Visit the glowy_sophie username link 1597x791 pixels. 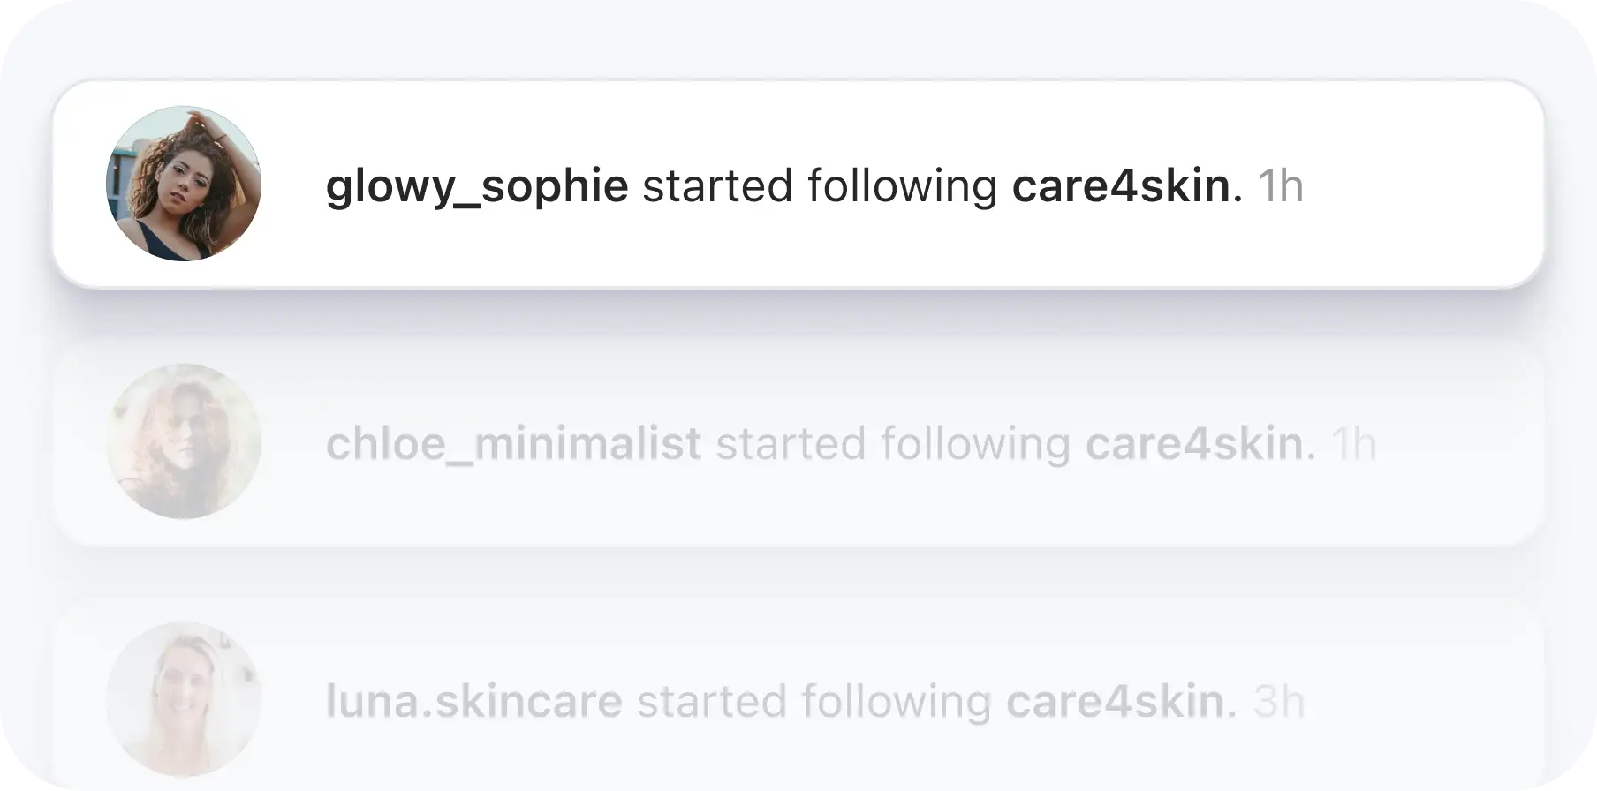pyautogui.click(x=477, y=186)
